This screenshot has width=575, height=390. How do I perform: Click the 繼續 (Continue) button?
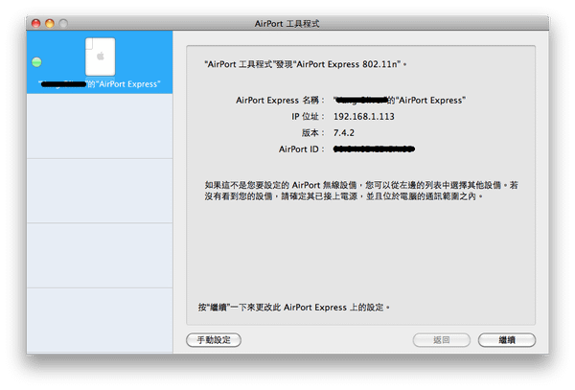click(507, 340)
